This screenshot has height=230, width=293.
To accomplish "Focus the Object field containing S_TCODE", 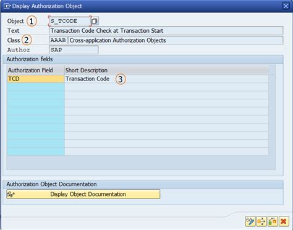I will pos(70,21).
